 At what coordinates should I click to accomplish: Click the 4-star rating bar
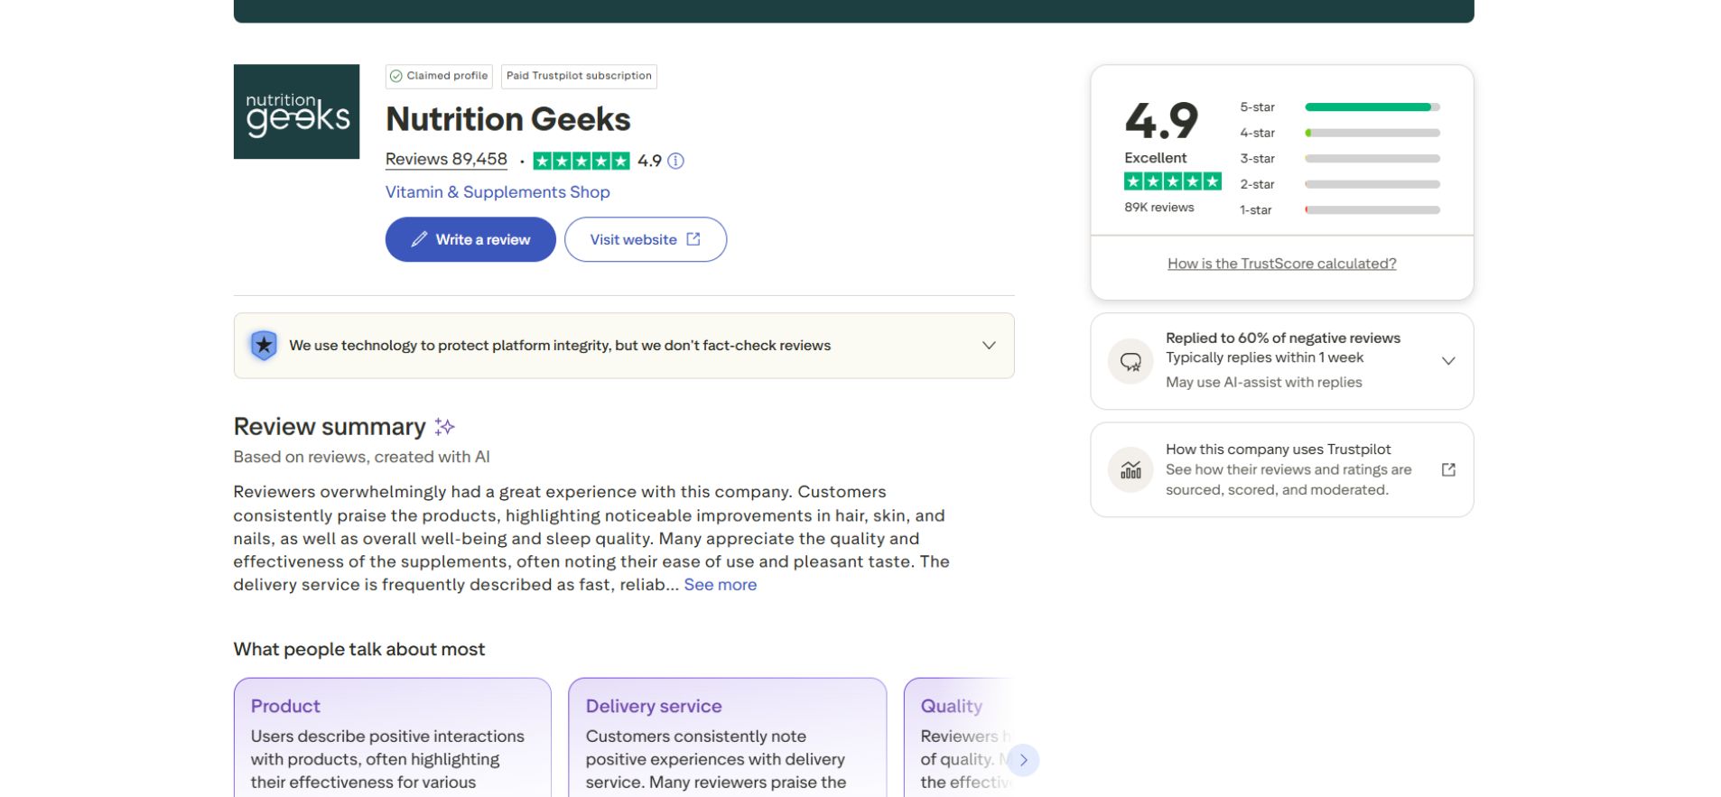(1372, 133)
